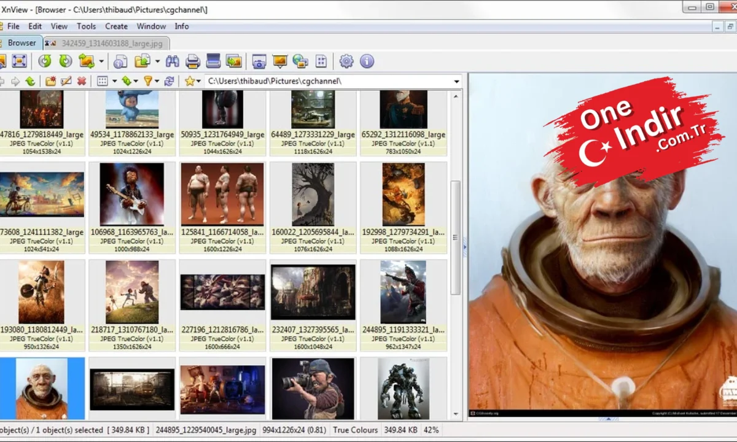Select thumbnail 65292_1312116098_large
737x442 pixels.
(x=404, y=123)
